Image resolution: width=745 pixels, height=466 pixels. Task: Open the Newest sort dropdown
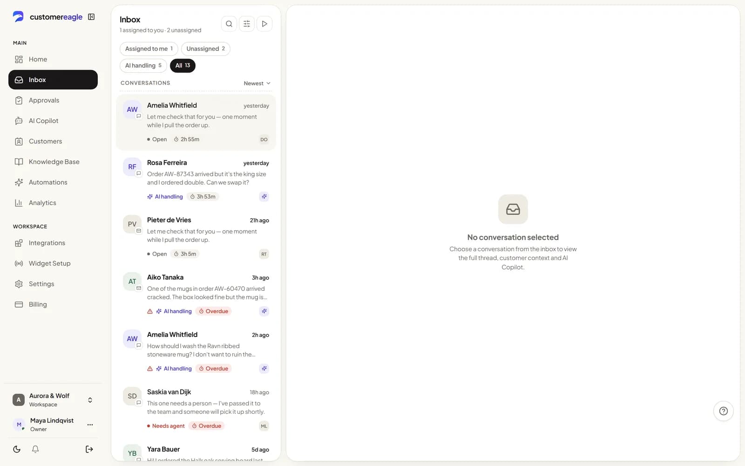[257, 83]
